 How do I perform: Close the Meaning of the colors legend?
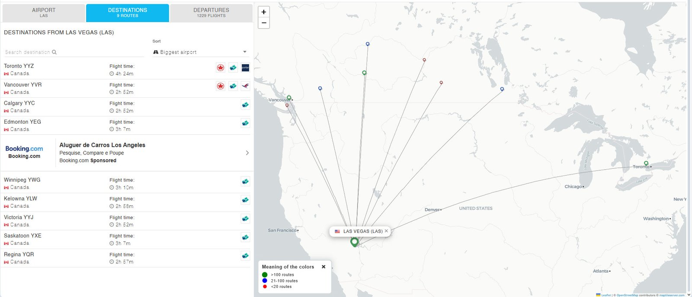[324, 267]
